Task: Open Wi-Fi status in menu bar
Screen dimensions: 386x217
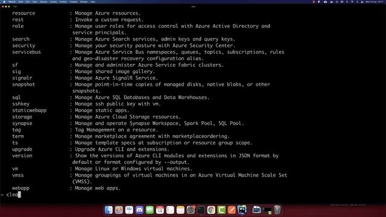Action: coord(352,2)
